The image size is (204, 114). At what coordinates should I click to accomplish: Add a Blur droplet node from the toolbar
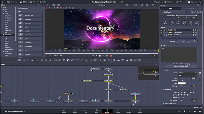50,60
